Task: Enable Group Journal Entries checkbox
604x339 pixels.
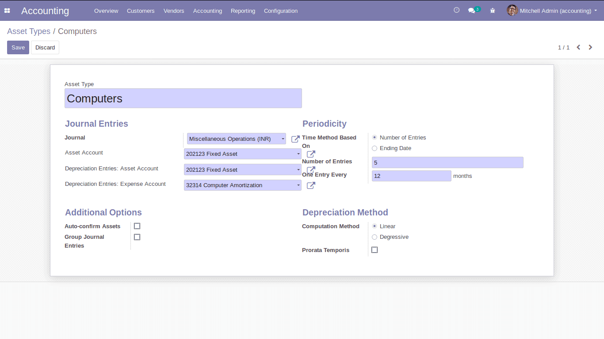Action: [x=137, y=237]
